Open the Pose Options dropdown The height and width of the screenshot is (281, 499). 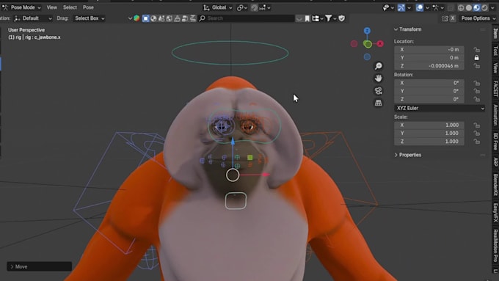coord(478,18)
